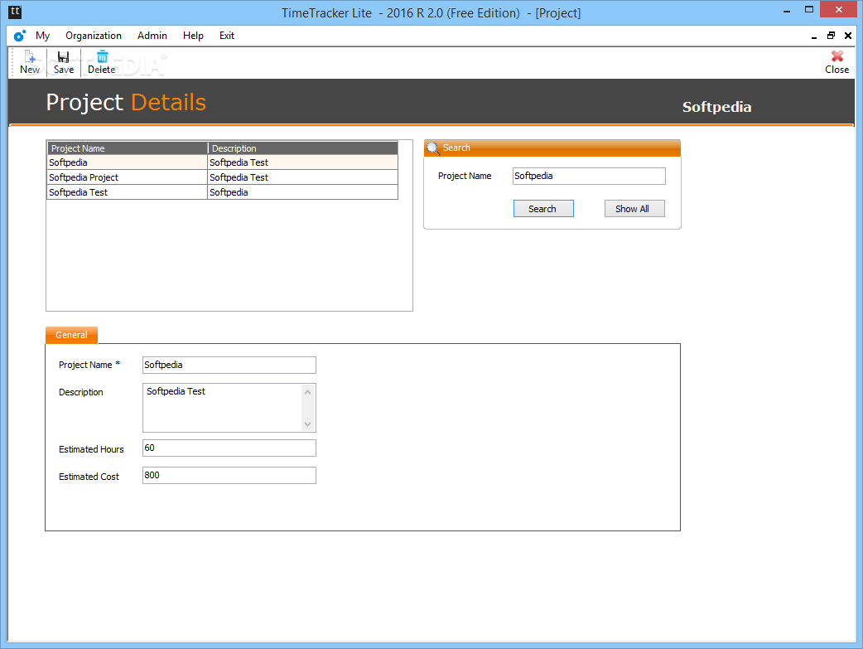Viewport: 863px width, 649px height.
Task: Click the Description box scroll up arrow
Action: tap(307, 392)
